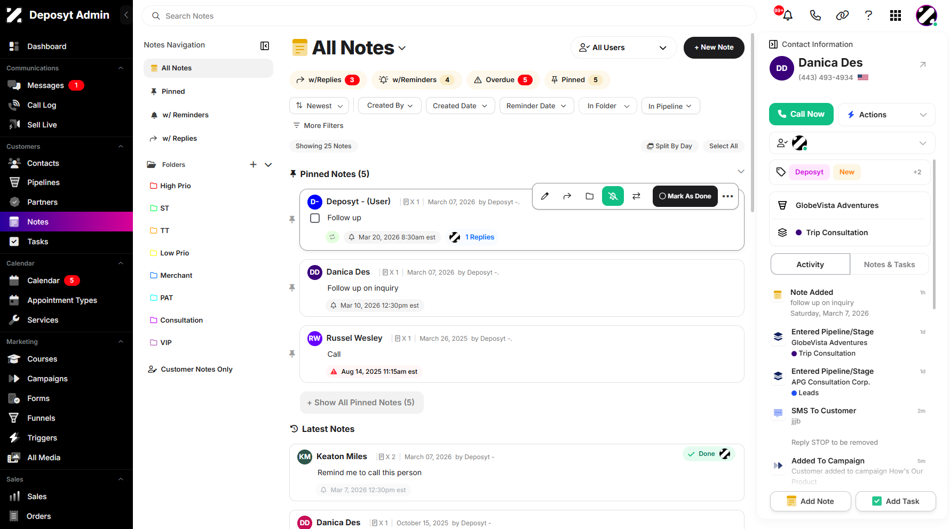Screen dimensions: 950x529
Task: Switch to the Notes & Tasks tab
Action: pyautogui.click(x=889, y=264)
